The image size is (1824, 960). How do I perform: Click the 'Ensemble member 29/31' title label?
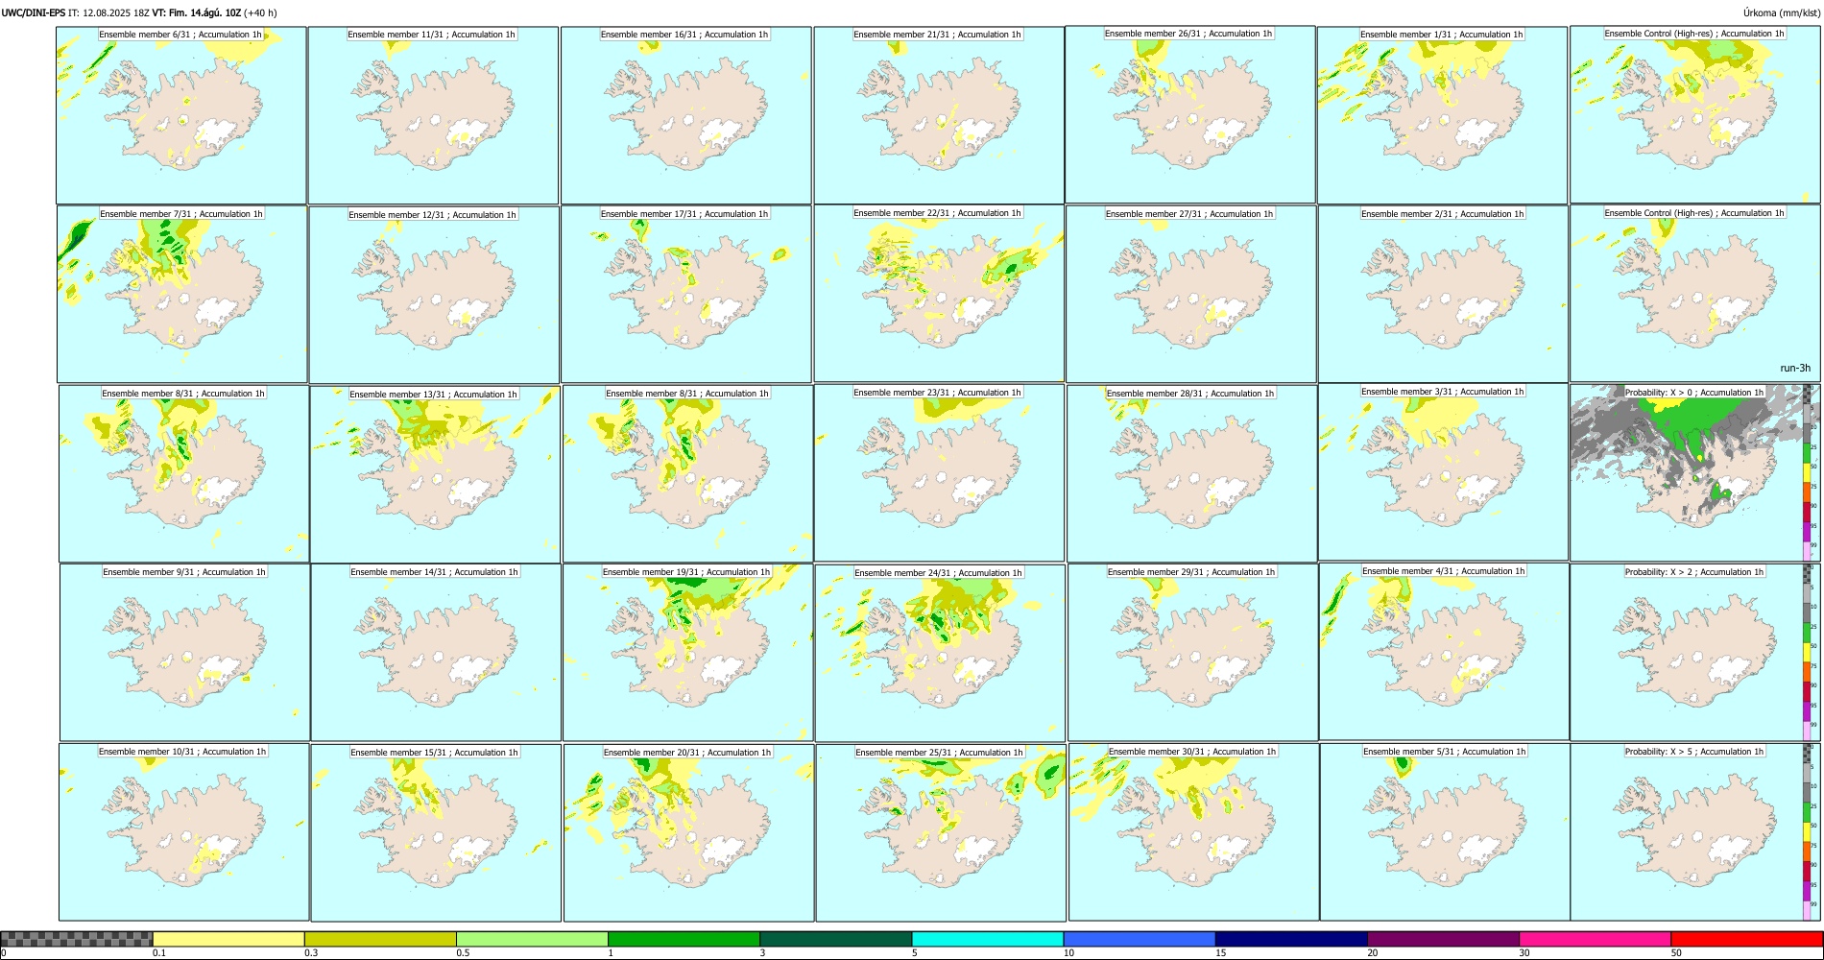point(1191,572)
